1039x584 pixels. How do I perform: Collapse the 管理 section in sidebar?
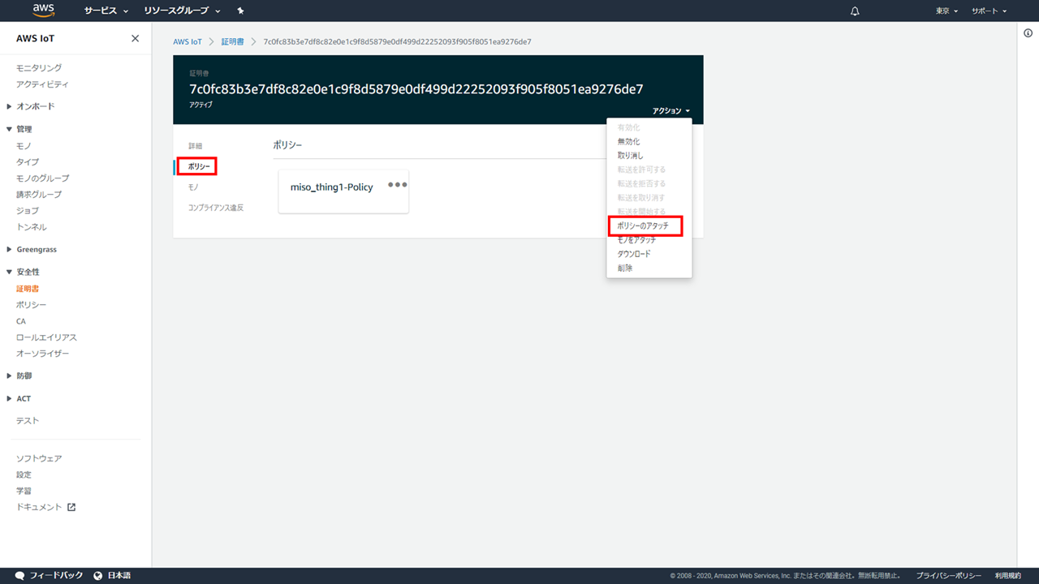click(10, 129)
